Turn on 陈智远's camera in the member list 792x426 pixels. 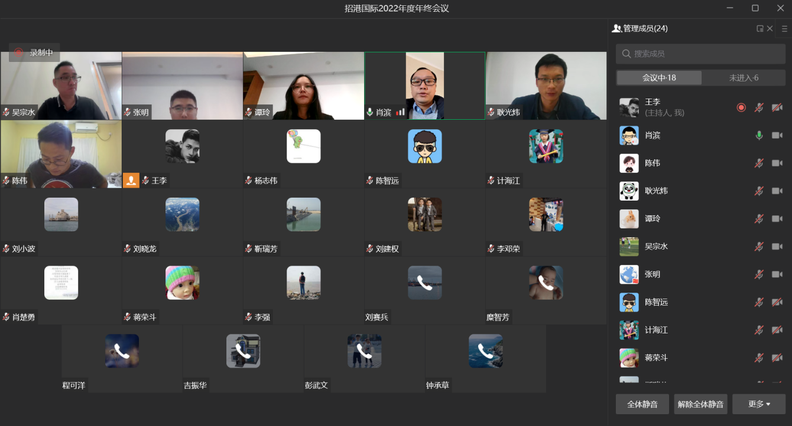[x=777, y=302]
